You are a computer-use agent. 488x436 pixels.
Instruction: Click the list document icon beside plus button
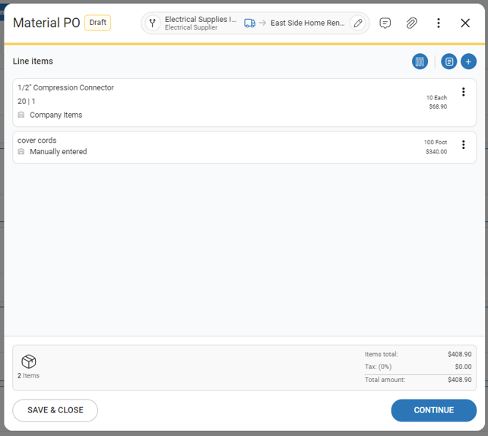point(448,62)
